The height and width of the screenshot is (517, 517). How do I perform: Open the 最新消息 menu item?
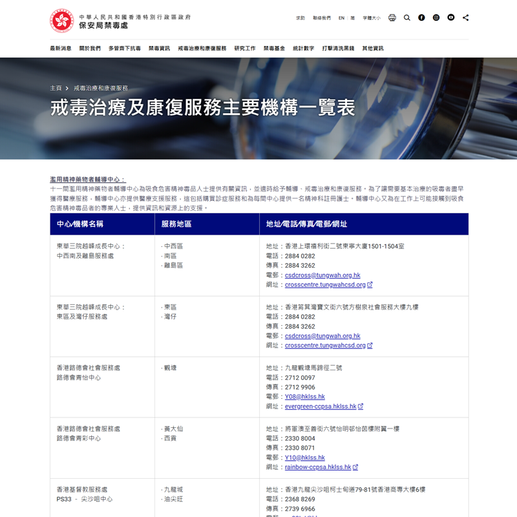[61, 48]
